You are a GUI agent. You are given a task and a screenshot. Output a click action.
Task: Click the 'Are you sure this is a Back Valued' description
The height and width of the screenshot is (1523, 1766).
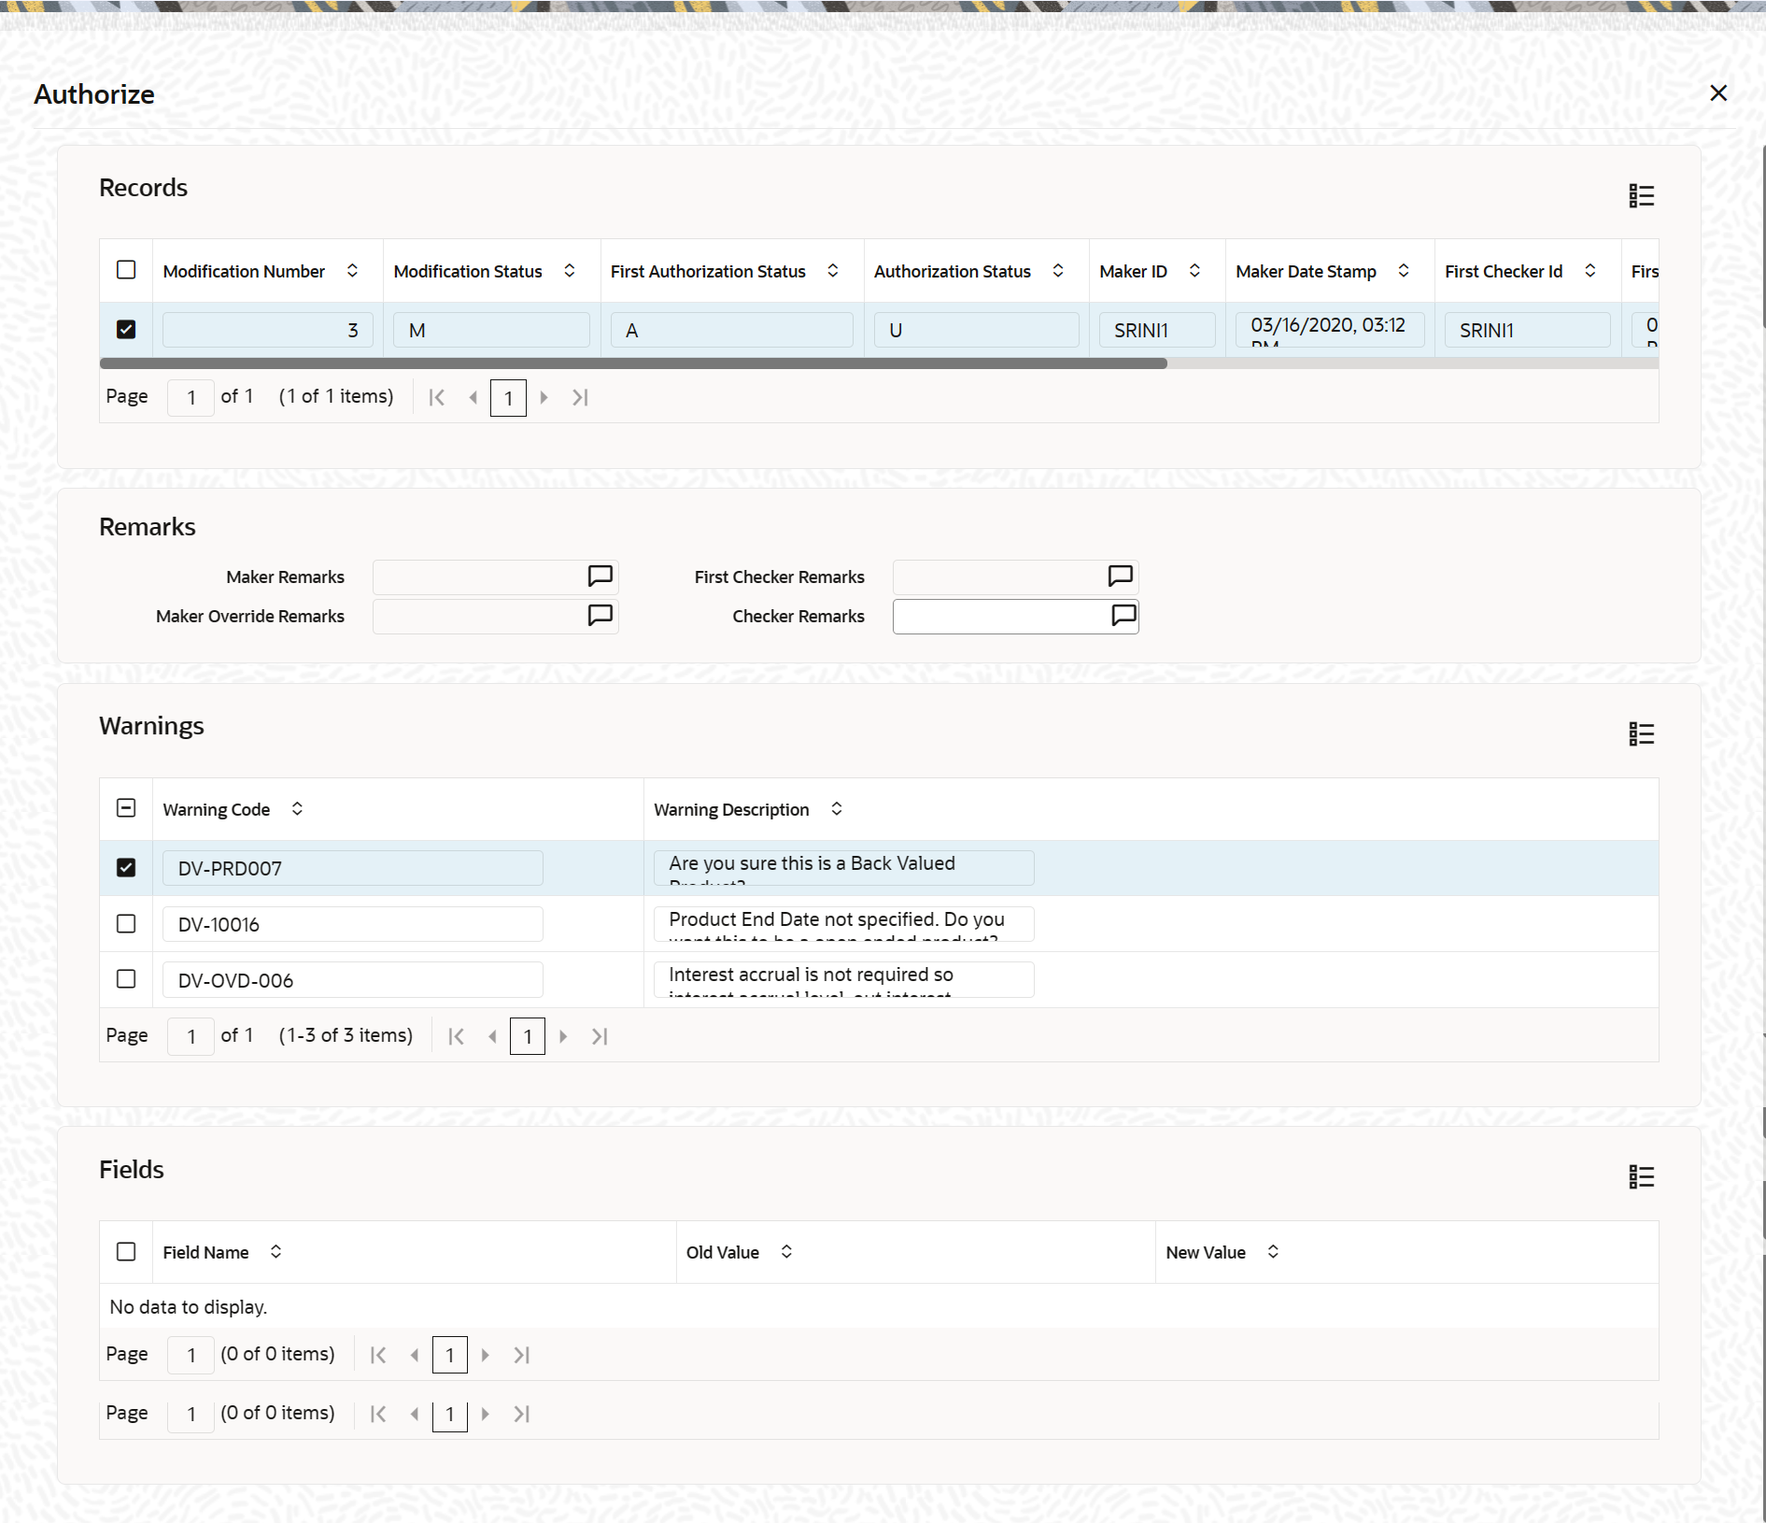pyautogui.click(x=844, y=868)
